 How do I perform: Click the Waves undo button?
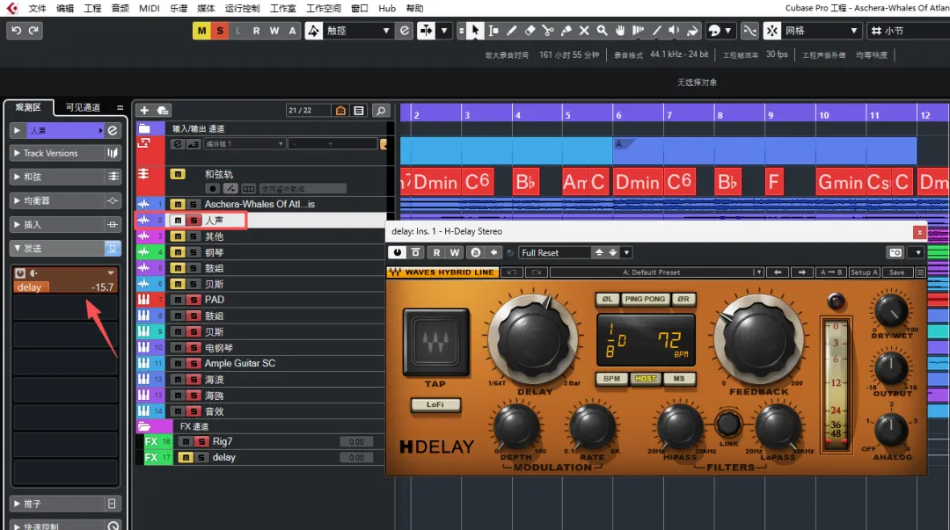click(512, 272)
